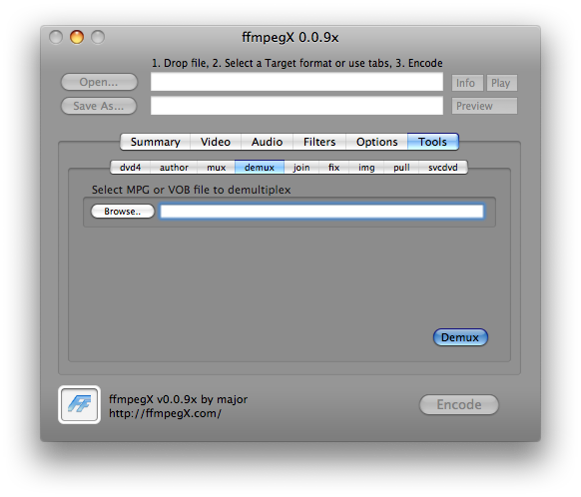Click the 'Select MPG or VOB file to demultiplex' label
Image resolution: width=581 pixels, height=497 pixels.
coord(192,190)
